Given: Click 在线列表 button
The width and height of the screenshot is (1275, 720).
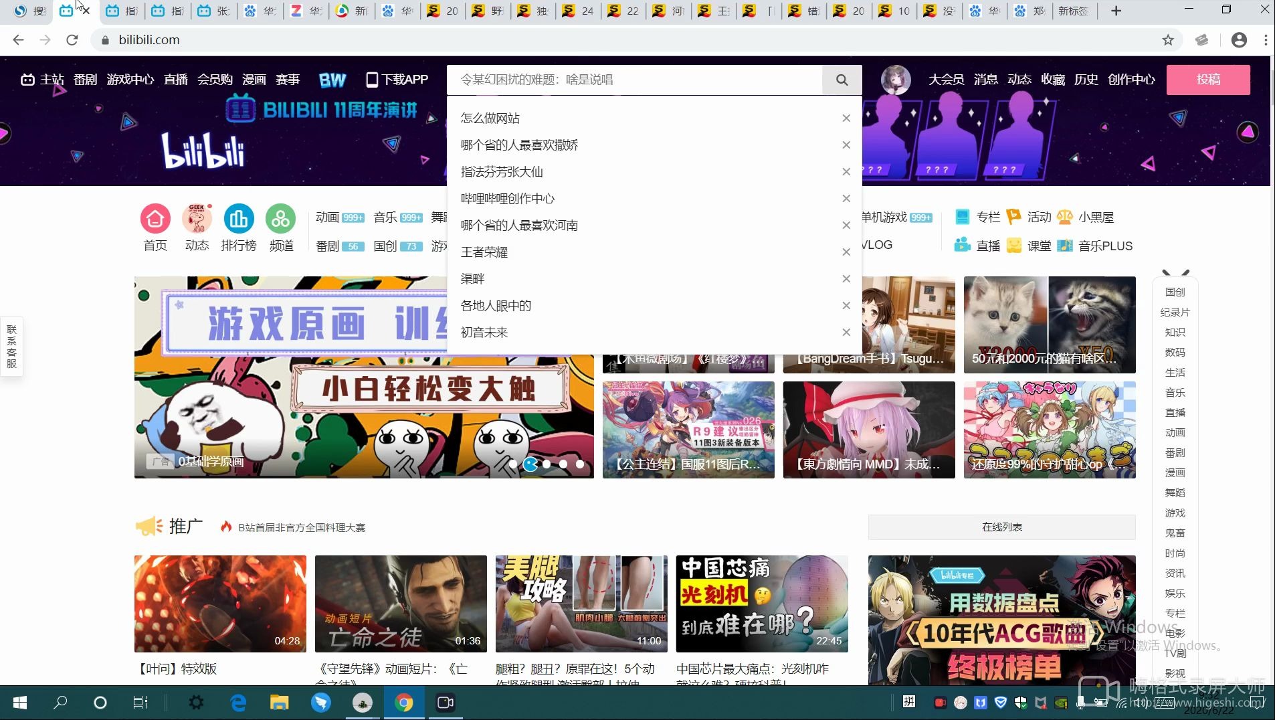Looking at the screenshot, I should point(1001,527).
